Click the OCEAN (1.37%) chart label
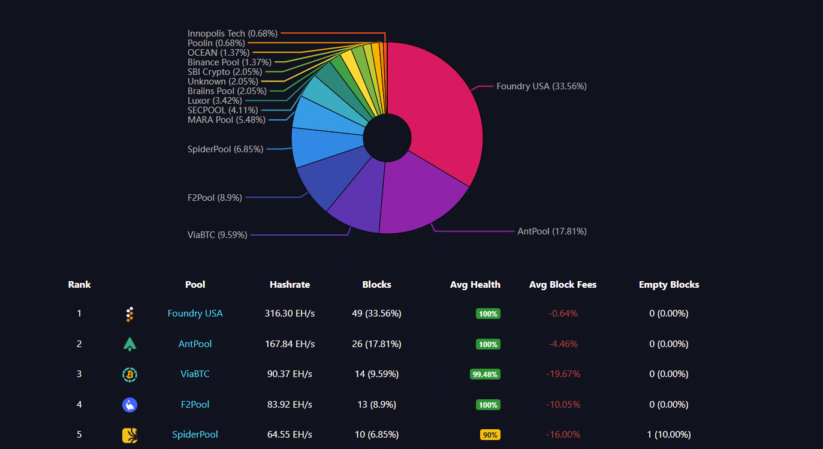The image size is (823, 449). (218, 53)
